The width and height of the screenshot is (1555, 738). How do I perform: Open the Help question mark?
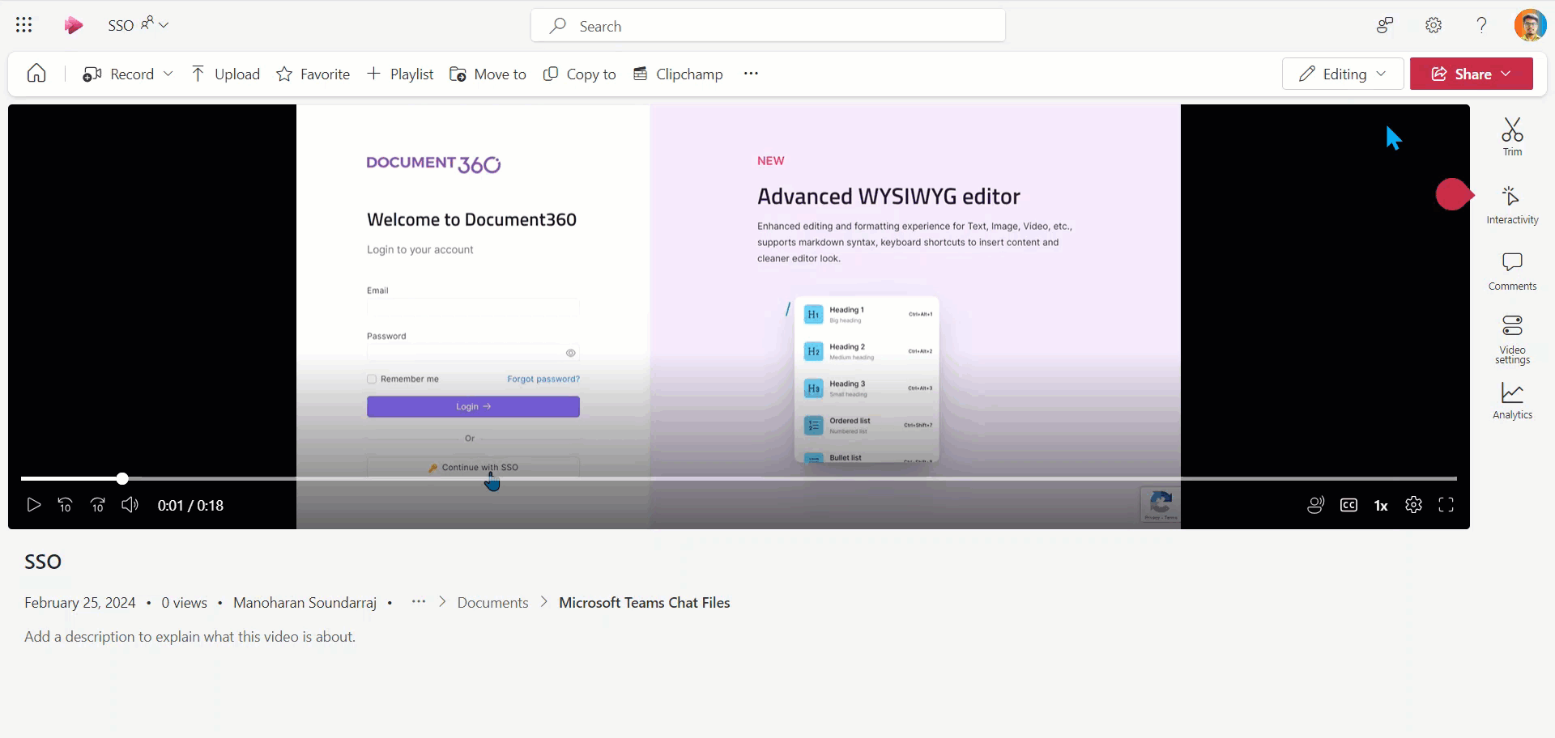tap(1481, 25)
